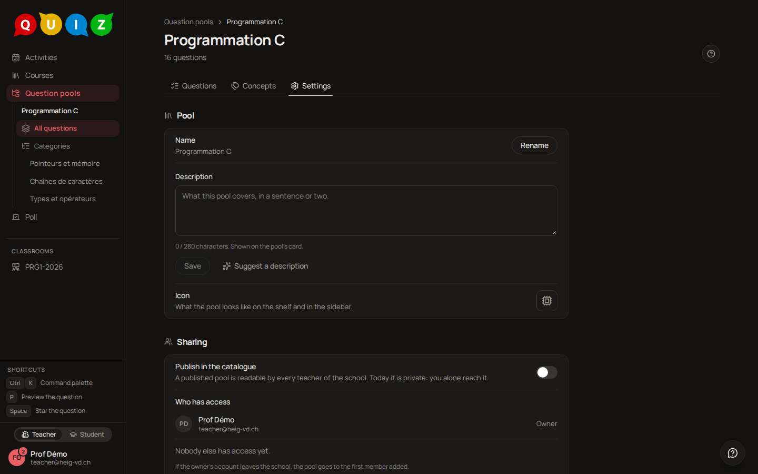Open the Programmation C pool in sidebar
This screenshot has height=474, width=758.
49,111
